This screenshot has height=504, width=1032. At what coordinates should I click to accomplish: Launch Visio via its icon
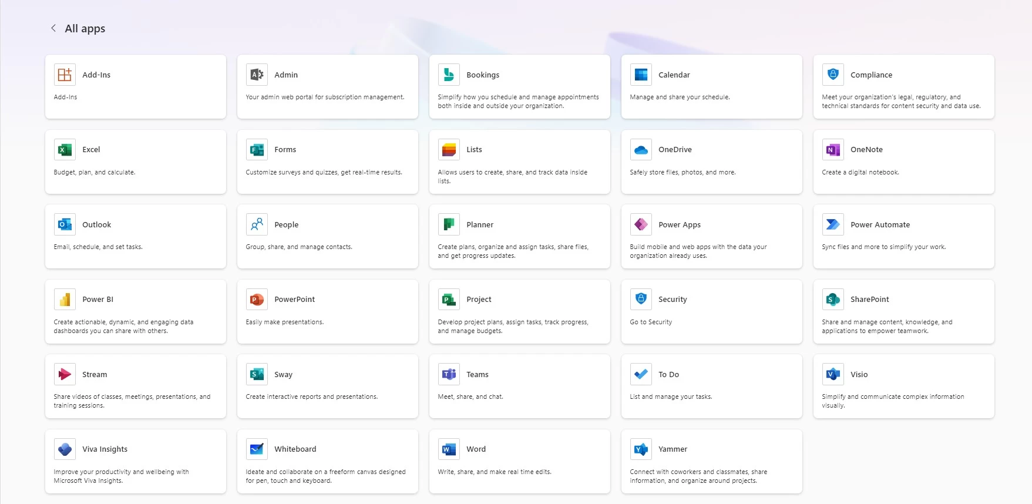coord(833,374)
